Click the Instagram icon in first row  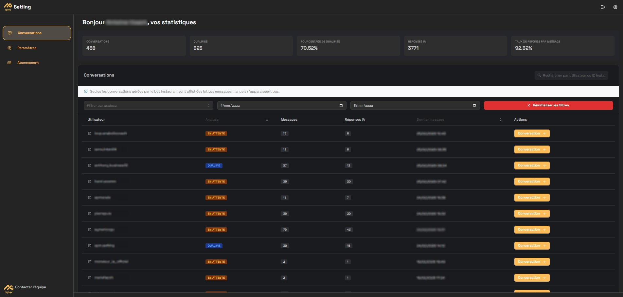tap(90, 133)
